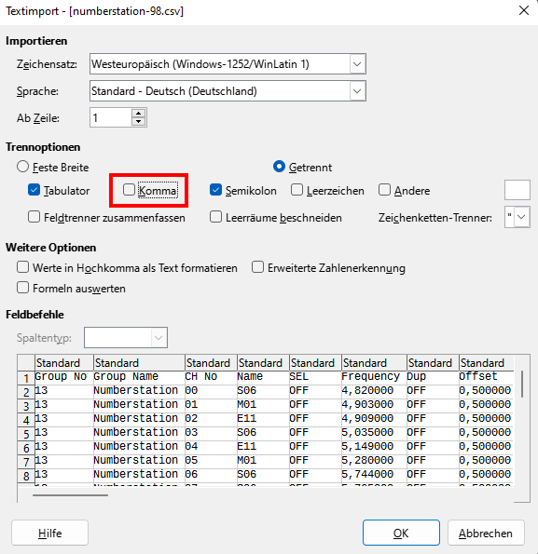Viewport: 538px width, 554px height.
Task: Tick the Andere separator checkbox
Action: point(384,190)
